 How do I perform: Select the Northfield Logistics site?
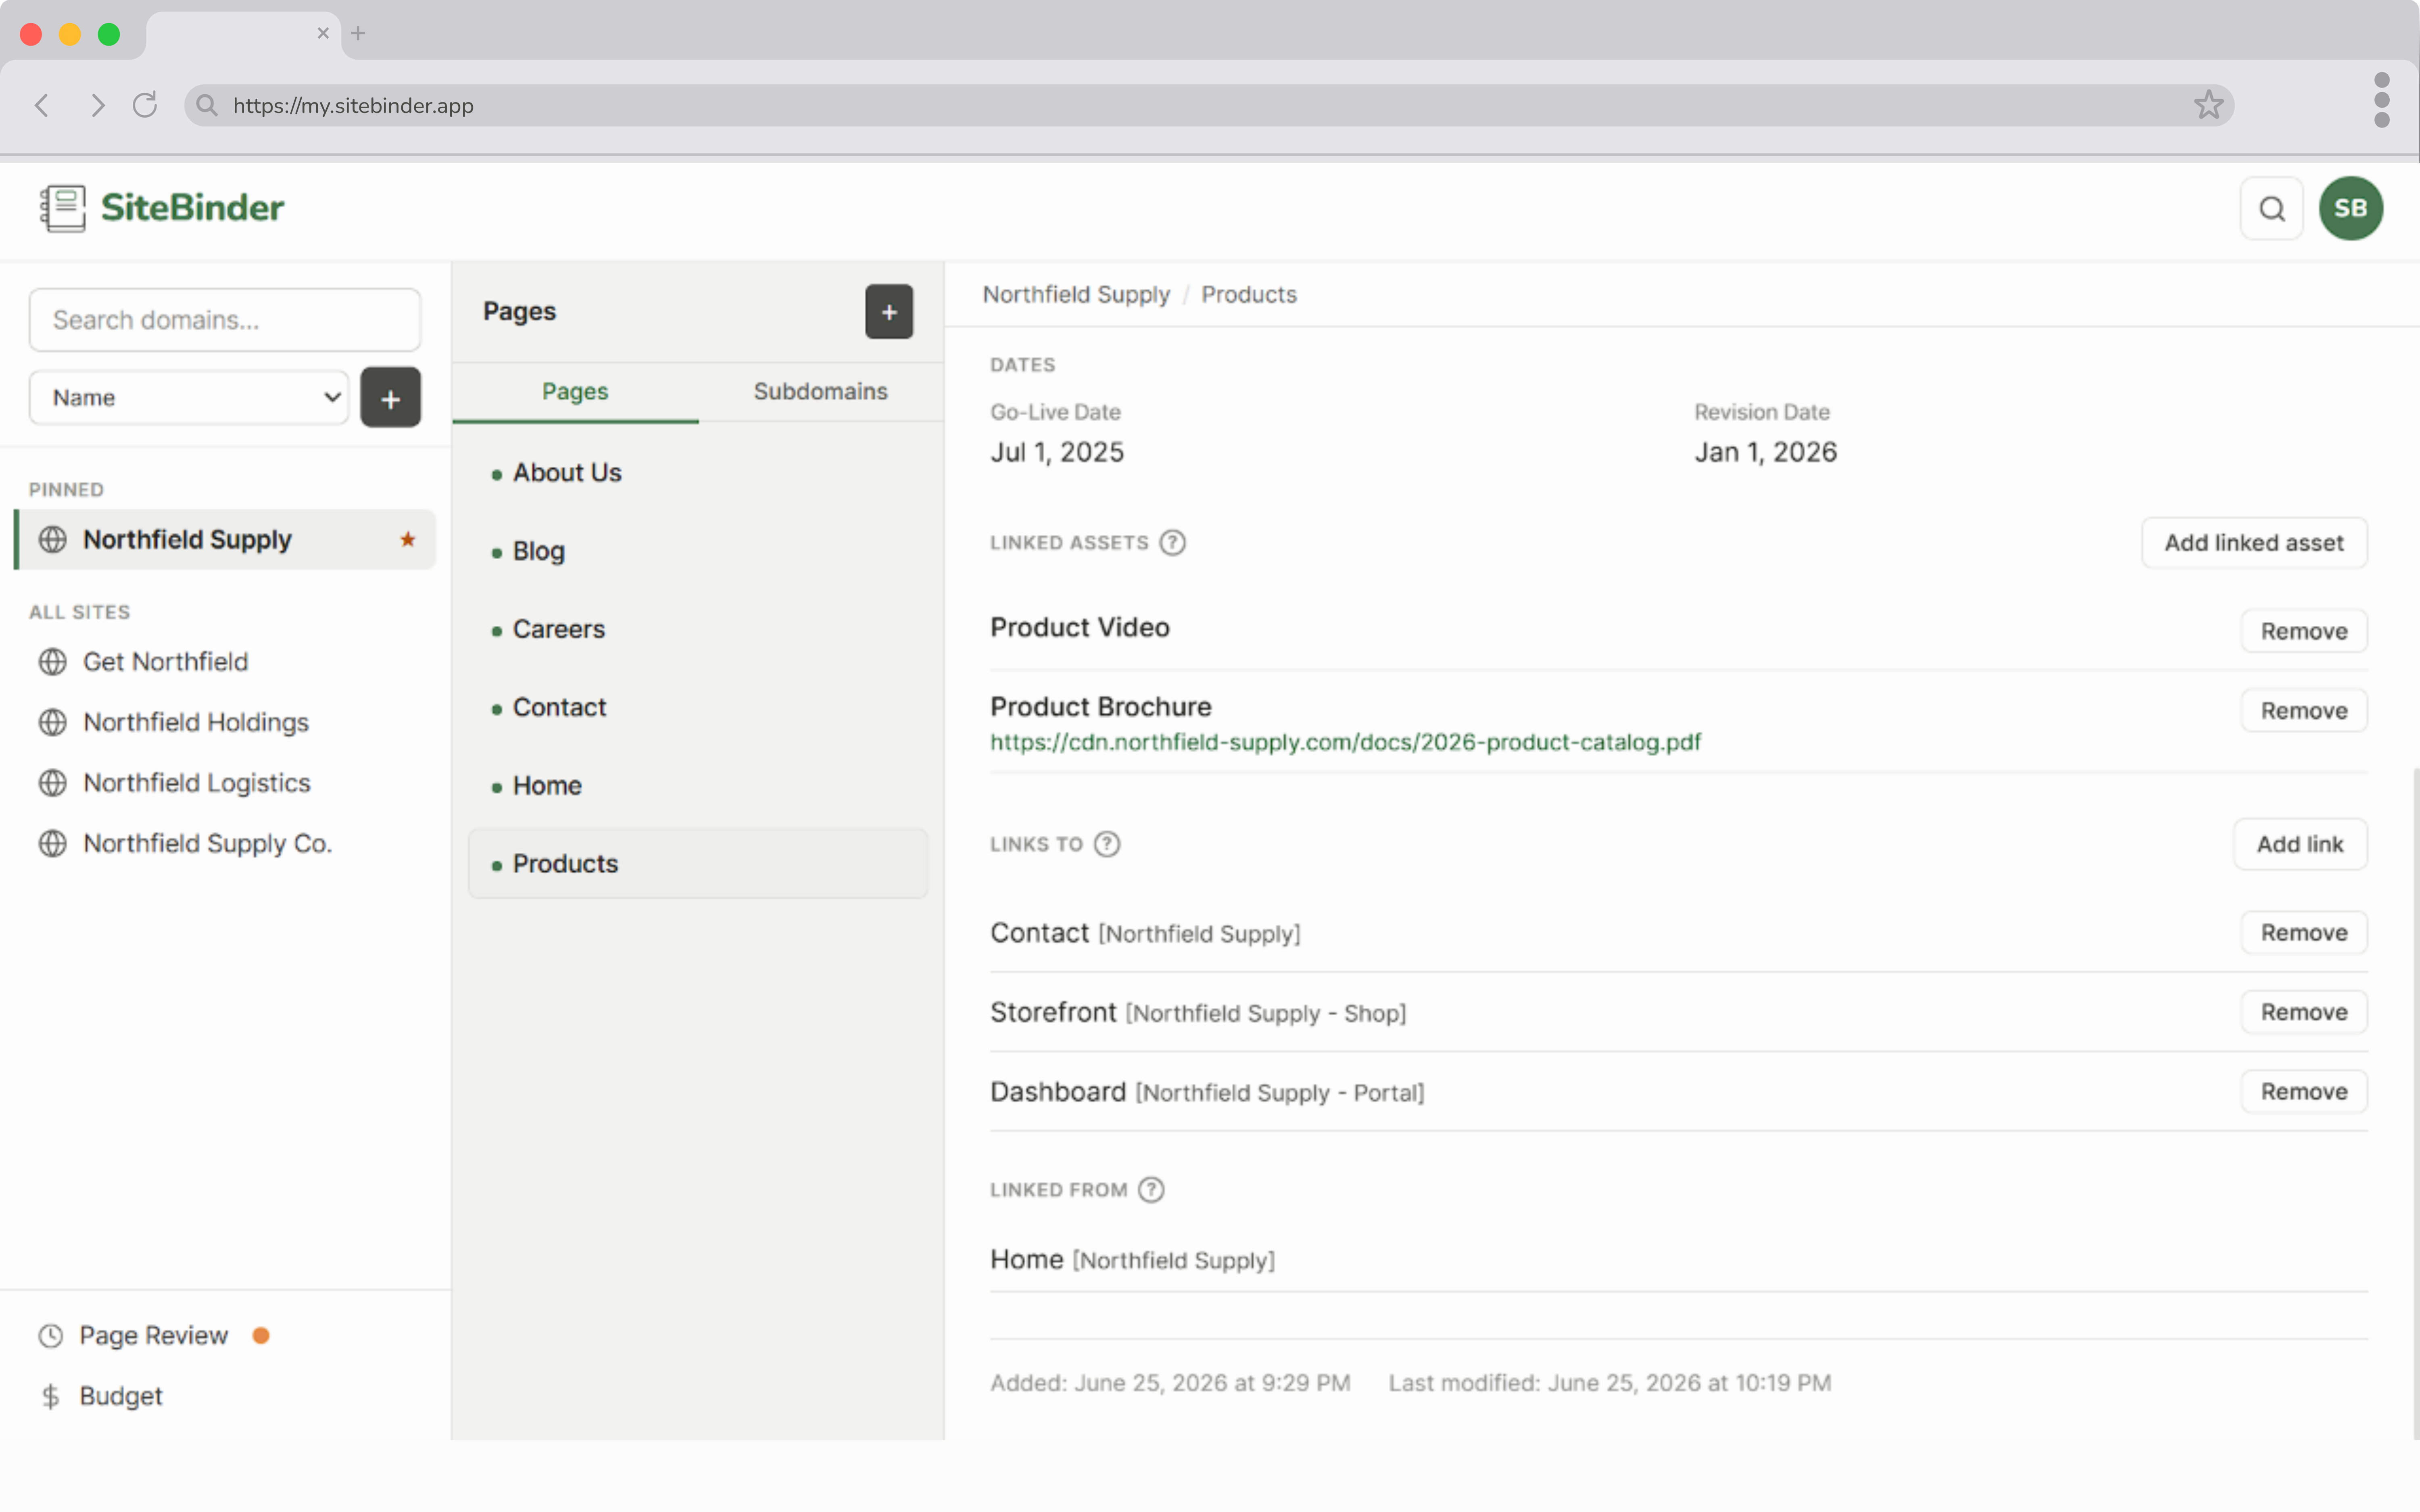pyautogui.click(x=226, y=783)
